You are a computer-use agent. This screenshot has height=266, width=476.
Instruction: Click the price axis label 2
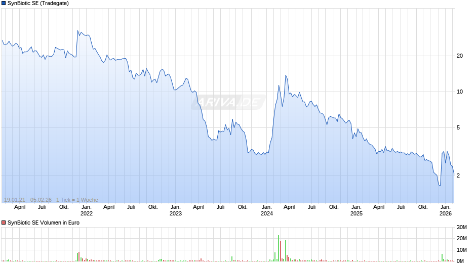point(458,175)
